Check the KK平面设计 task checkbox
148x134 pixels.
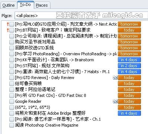pos(12,60)
